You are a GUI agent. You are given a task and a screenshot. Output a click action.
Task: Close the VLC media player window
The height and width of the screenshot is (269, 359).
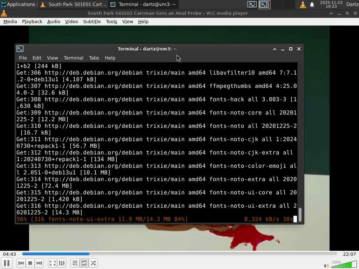pos(355,13)
